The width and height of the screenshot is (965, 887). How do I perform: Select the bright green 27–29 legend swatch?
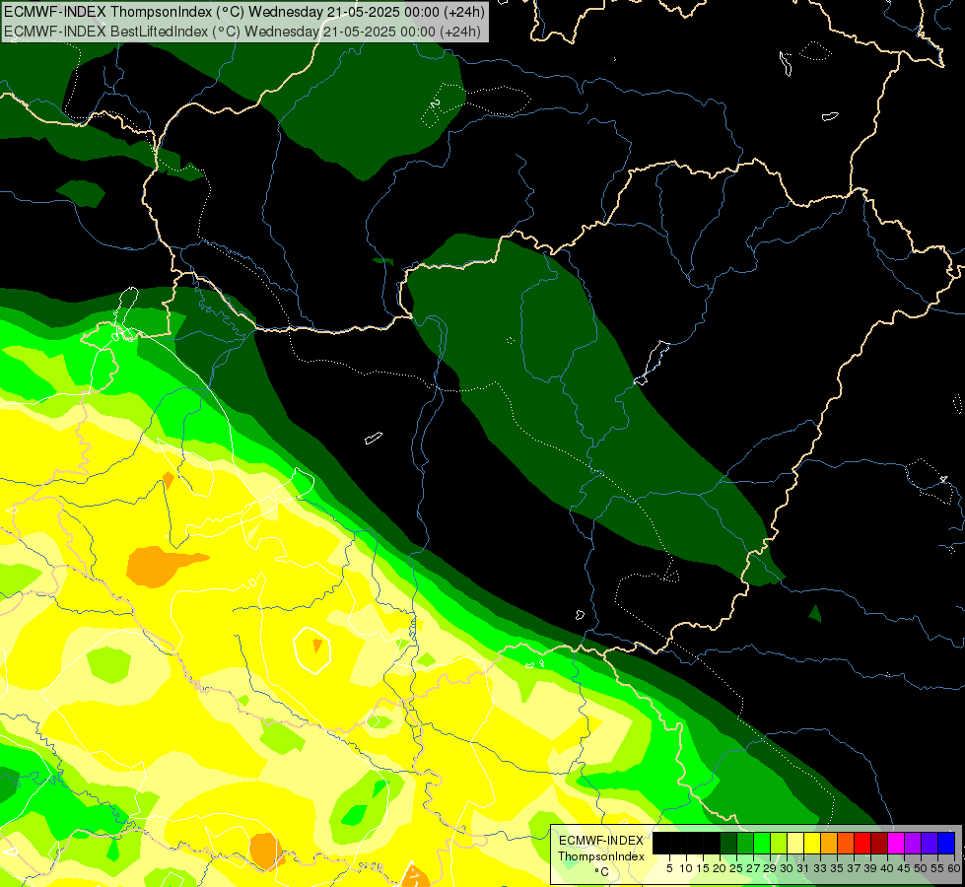coord(762,843)
